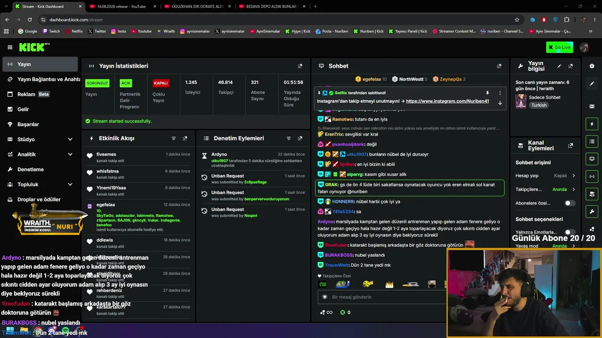The height and width of the screenshot is (338, 602).
Task: Pop out the Kanal Eylemleri panel
Action: pyautogui.click(x=570, y=146)
